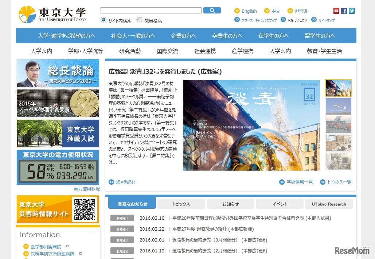Click 続きを読む to read more
This screenshot has width=375, height=259.
[125, 182]
